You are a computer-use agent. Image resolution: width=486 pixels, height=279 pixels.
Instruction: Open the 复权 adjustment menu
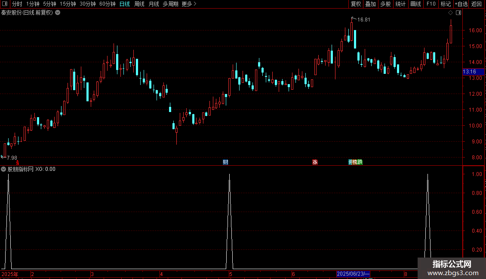pyautogui.click(x=356, y=4)
